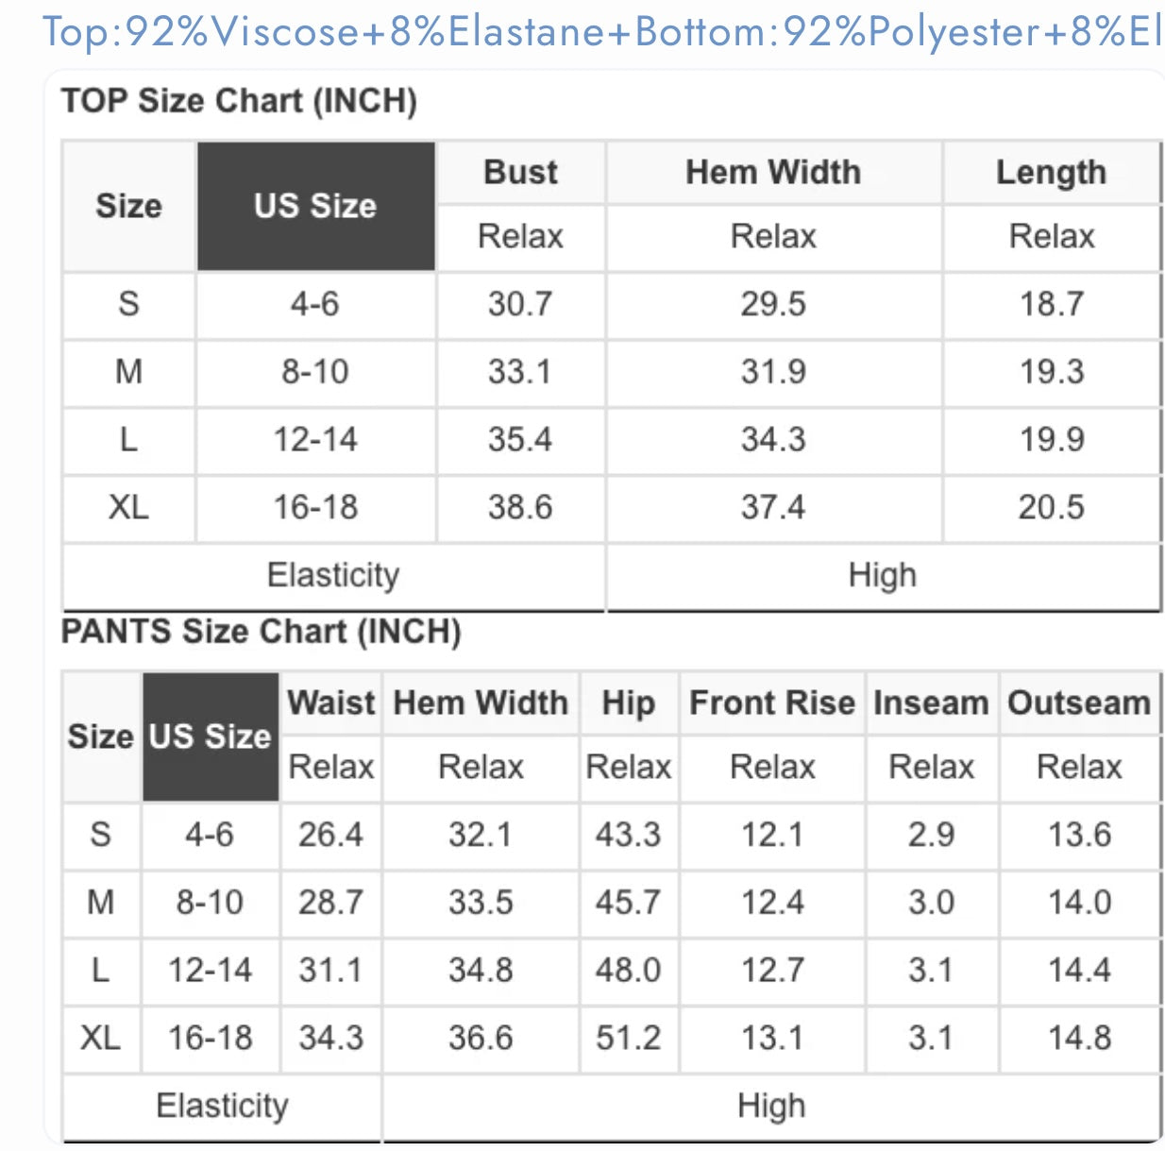Screen dimensions: 1165x1151
Task: Select the 20.5 length value for XL
Action: click(x=1051, y=508)
